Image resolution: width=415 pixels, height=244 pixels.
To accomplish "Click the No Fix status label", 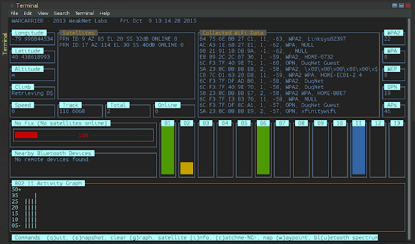I will tap(61, 123).
